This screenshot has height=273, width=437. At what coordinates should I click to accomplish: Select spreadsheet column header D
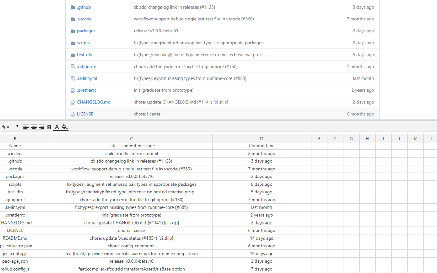click(x=262, y=138)
